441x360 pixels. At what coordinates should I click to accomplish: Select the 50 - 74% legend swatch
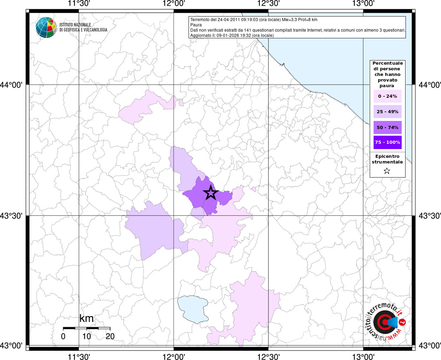click(x=387, y=127)
